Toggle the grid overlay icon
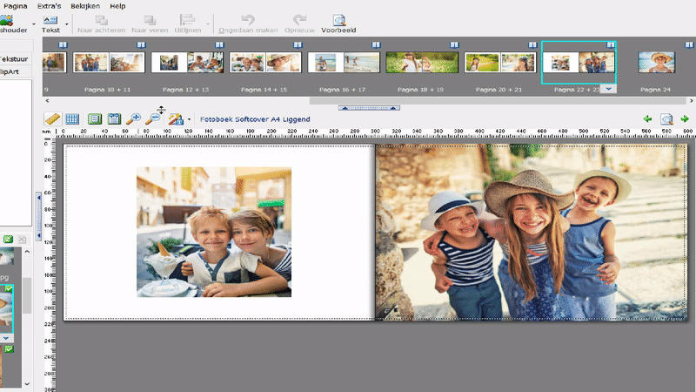The width and height of the screenshot is (696, 392). (x=72, y=118)
